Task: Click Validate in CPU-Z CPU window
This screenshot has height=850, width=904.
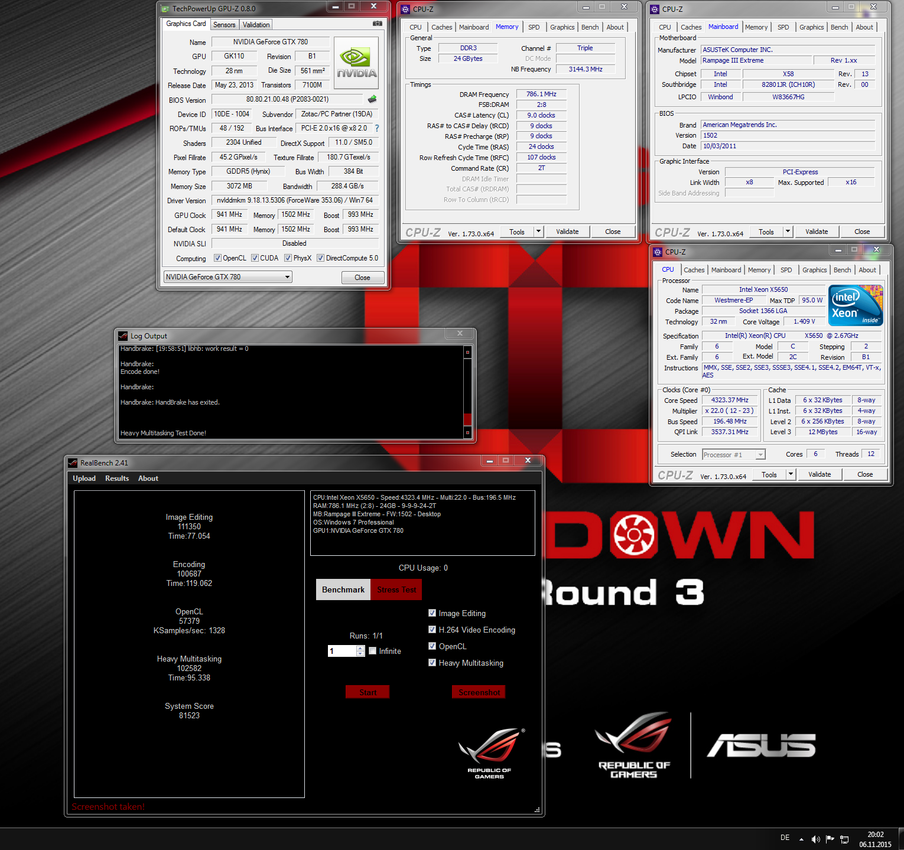Action: [x=820, y=474]
